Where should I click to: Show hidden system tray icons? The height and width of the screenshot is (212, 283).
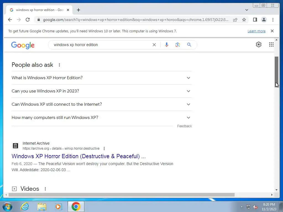(x=242, y=207)
